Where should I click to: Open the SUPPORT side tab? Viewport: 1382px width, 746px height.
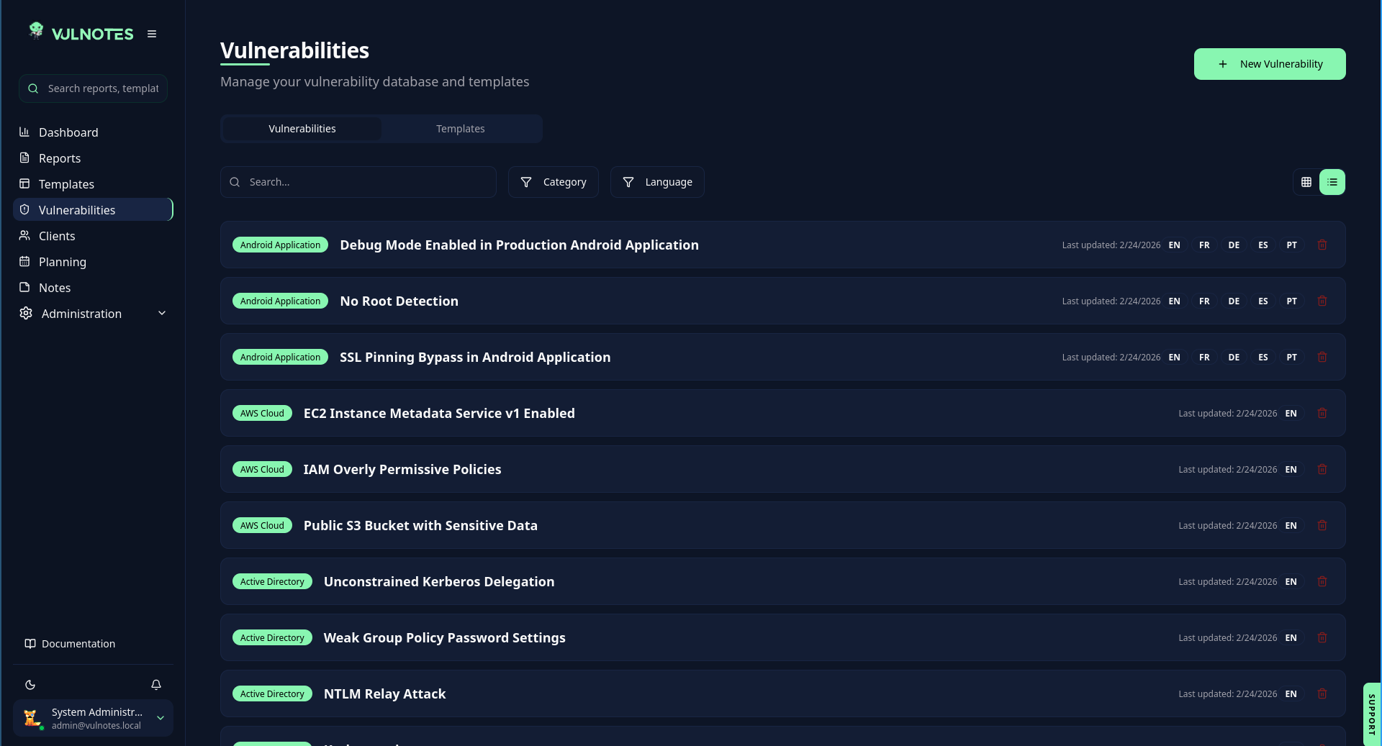pyautogui.click(x=1372, y=714)
